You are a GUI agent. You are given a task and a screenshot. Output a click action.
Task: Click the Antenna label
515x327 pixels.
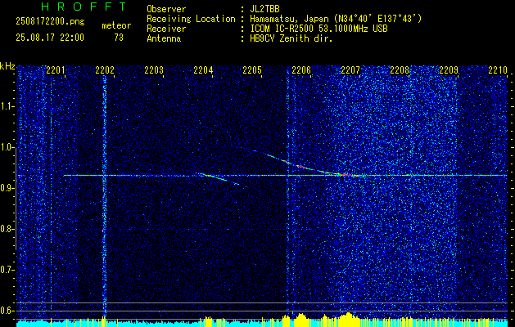click(x=164, y=38)
